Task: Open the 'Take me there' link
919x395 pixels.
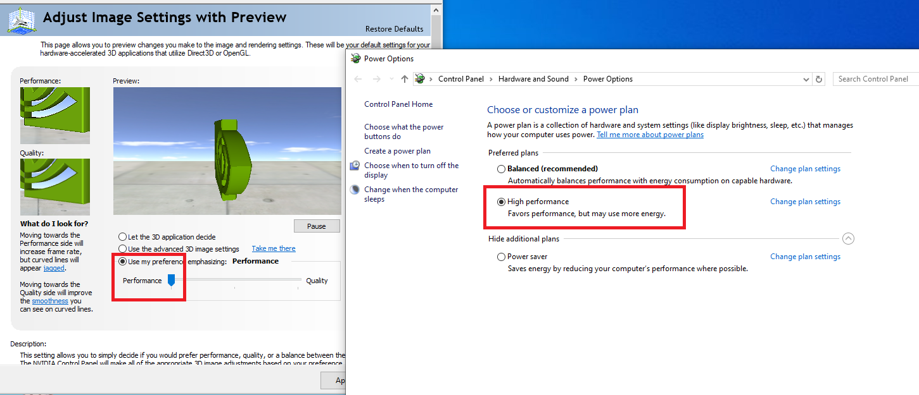Action: [x=274, y=248]
